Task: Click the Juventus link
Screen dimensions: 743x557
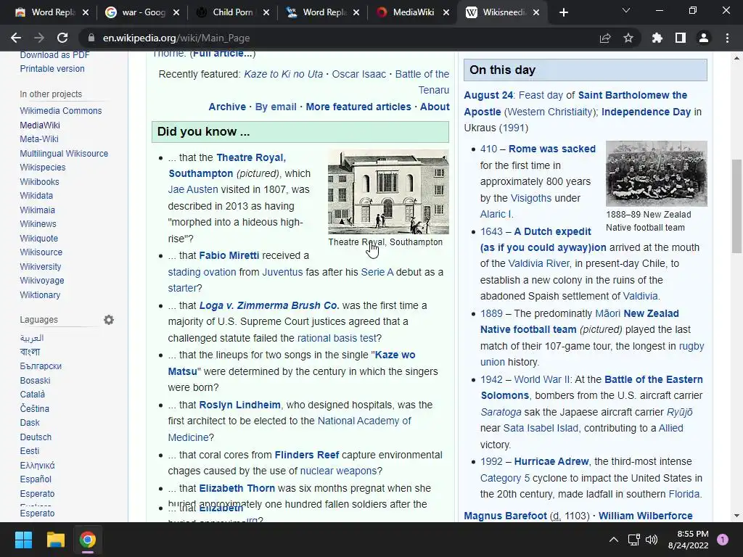Action: point(282,273)
